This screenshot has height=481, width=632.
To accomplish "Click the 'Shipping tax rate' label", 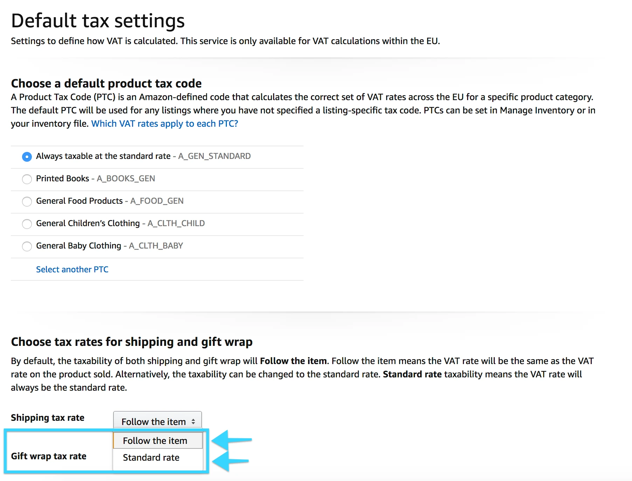I will pos(48,418).
